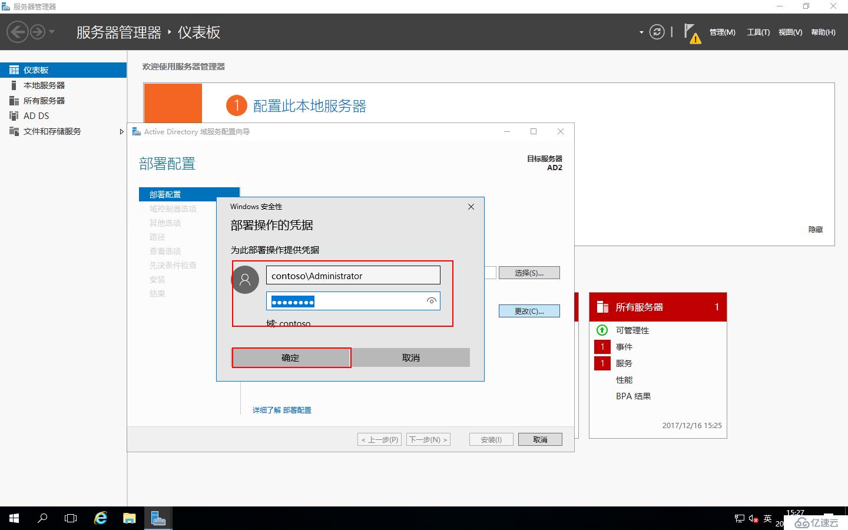The width and height of the screenshot is (848, 530).
Task: Close the Windows 安全性 dialog
Action: [x=471, y=207]
